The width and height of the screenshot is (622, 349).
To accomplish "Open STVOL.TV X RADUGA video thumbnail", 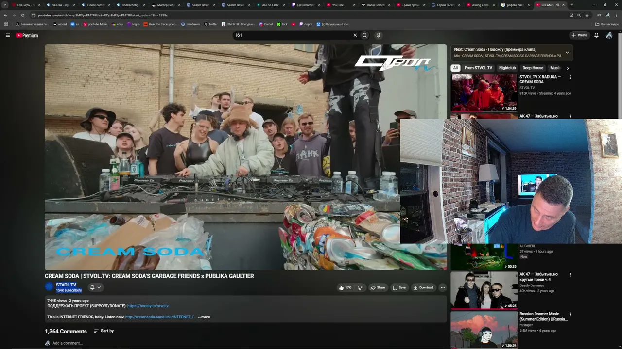I will 484,93.
